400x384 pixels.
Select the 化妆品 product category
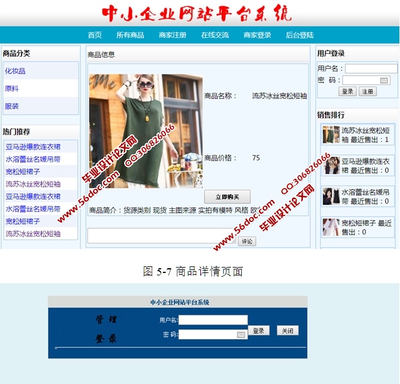(15, 71)
